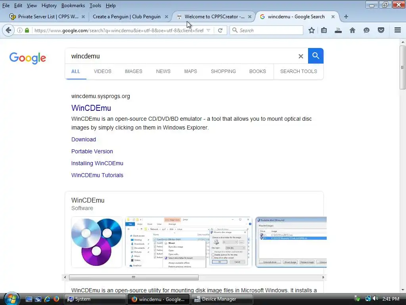Open address bar history dropdown arrow
The image size is (406, 305).
208,30
